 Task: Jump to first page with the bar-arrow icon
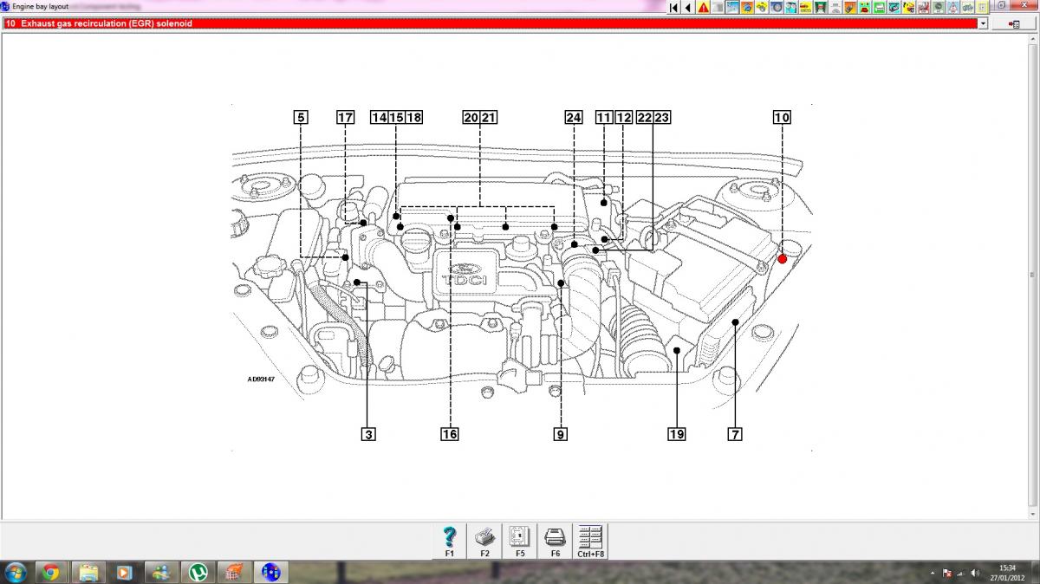[x=673, y=8]
